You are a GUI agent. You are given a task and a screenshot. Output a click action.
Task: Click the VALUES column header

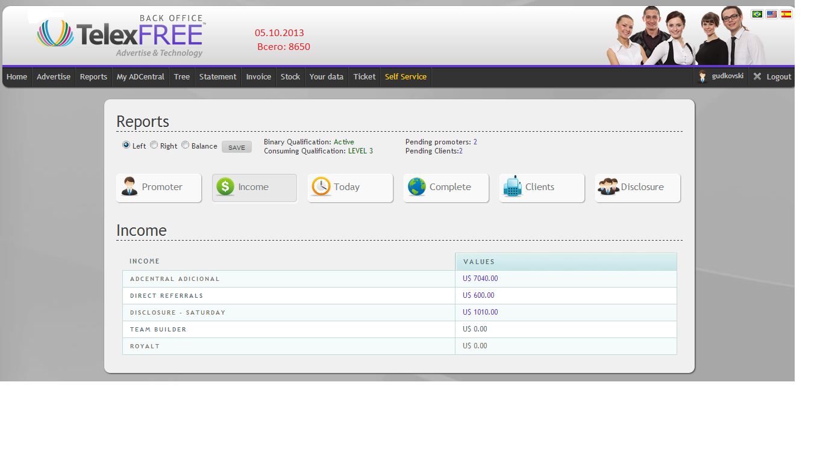[479, 262]
